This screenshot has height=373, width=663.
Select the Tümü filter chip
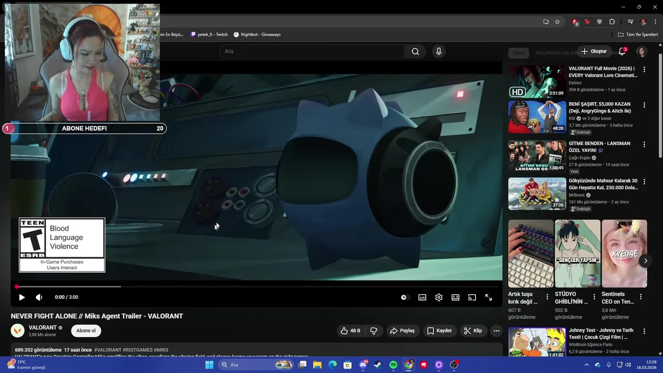tap(518, 53)
